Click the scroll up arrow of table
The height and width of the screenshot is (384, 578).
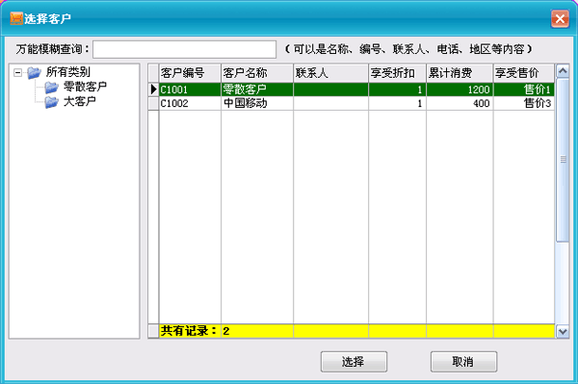563,70
